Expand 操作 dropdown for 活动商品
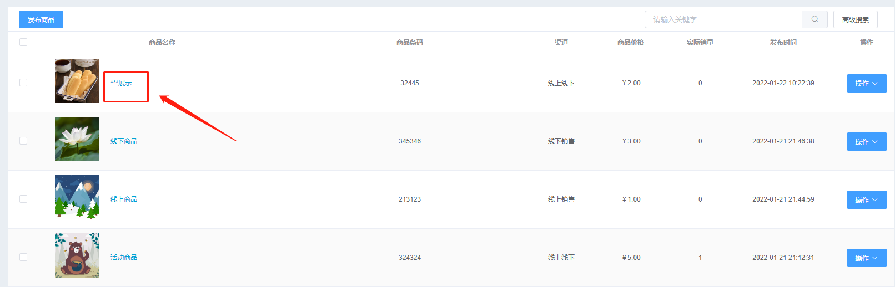Screen dimensions: 895x287 coord(867,258)
